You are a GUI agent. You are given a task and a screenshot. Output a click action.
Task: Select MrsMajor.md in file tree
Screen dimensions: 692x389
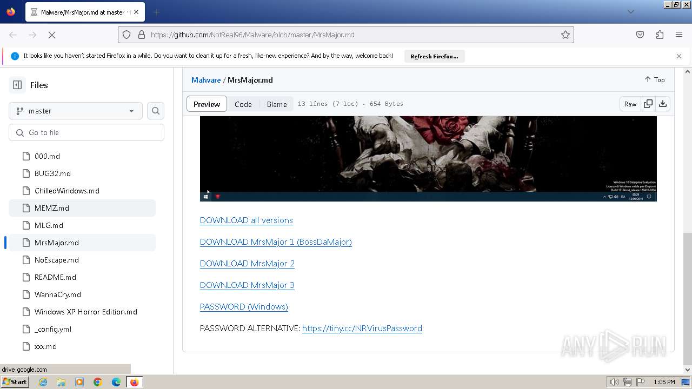pyautogui.click(x=82, y=243)
